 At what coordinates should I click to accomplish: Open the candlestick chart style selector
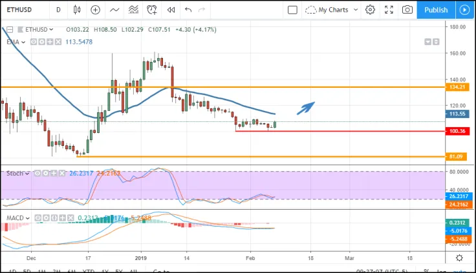coord(77,10)
